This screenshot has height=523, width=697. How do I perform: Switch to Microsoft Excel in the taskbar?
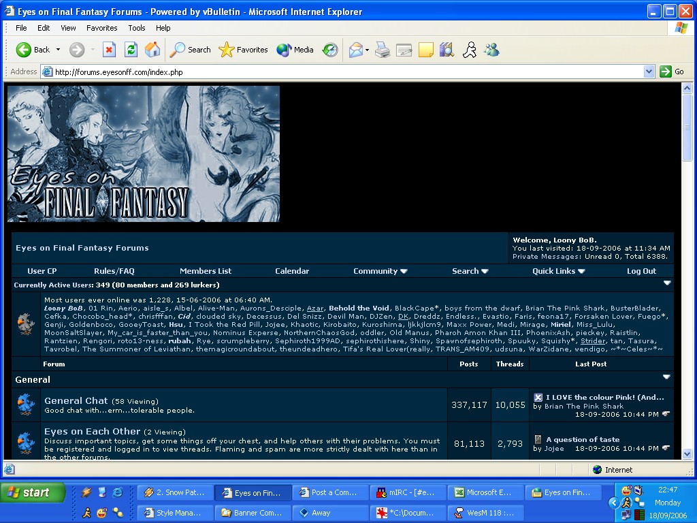(x=485, y=492)
